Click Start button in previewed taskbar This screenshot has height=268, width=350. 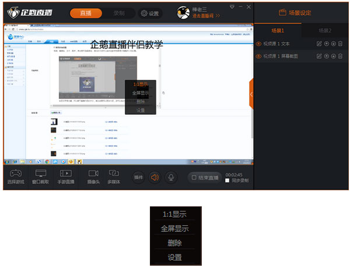(6, 161)
